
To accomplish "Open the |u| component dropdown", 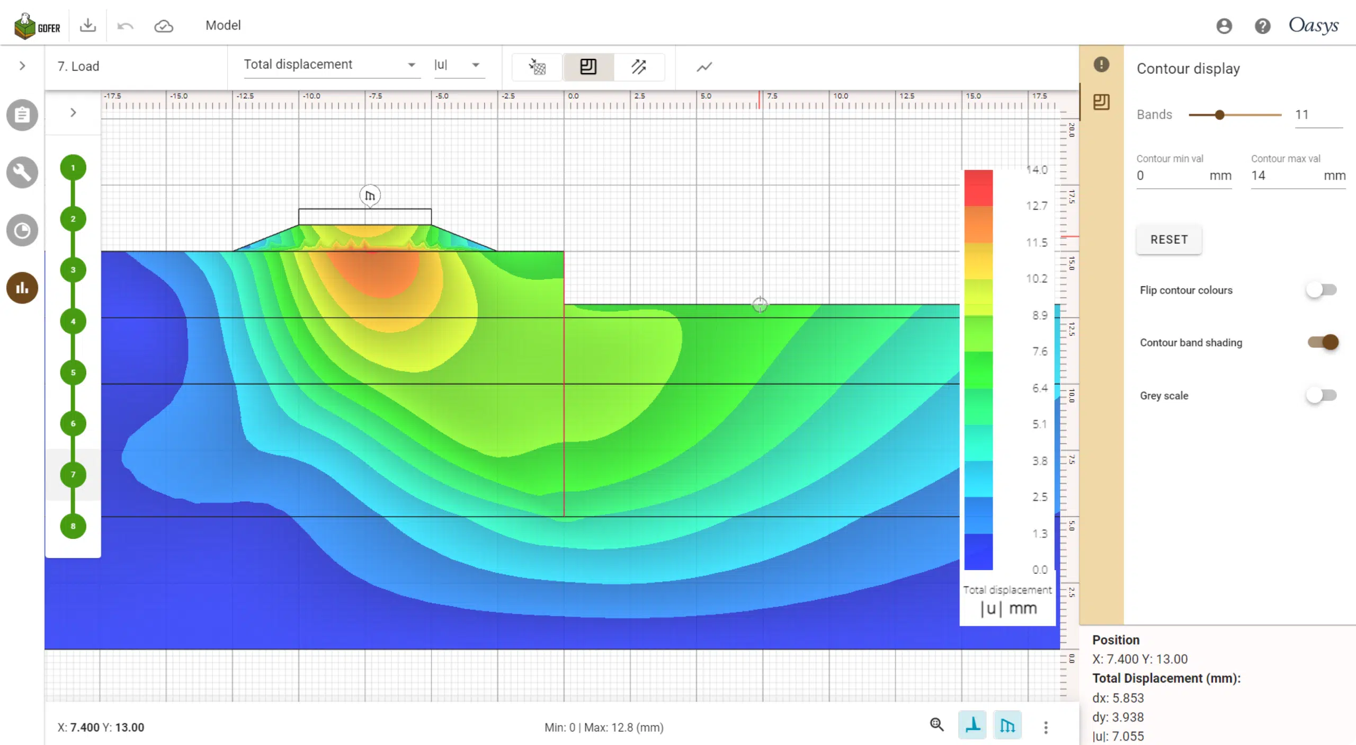I will pos(459,65).
